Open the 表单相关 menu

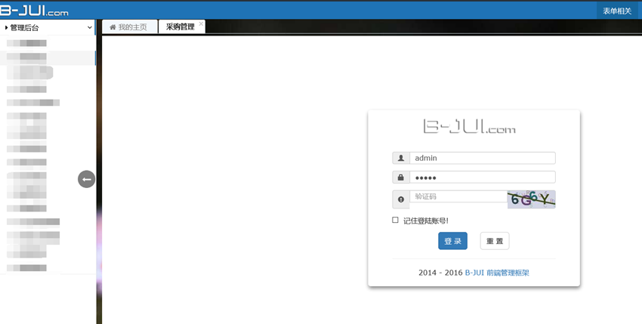click(616, 11)
